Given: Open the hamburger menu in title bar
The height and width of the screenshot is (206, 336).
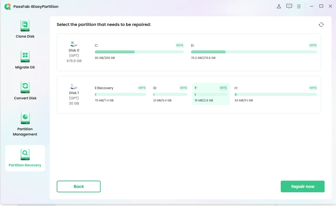Looking at the screenshot, I should (x=299, y=6).
